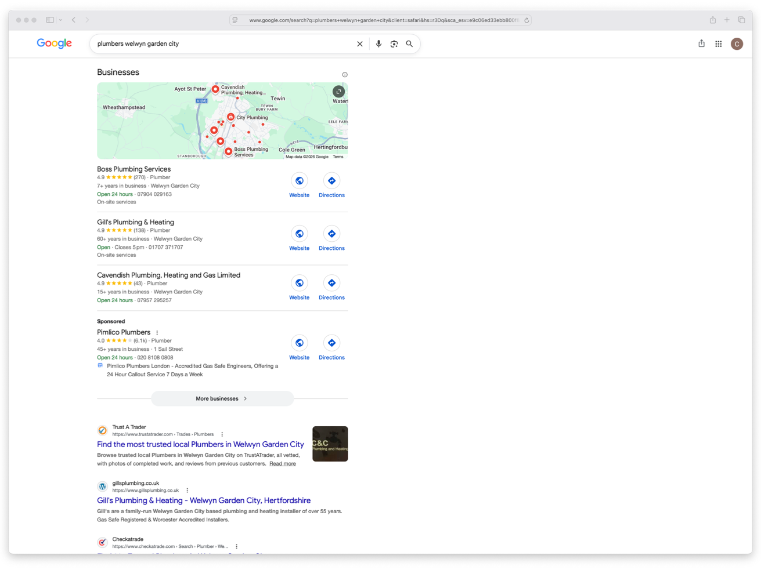Open Cavendish Plumbing, Heating and Gas Limited listing
The height and width of the screenshot is (570, 761).
click(168, 275)
